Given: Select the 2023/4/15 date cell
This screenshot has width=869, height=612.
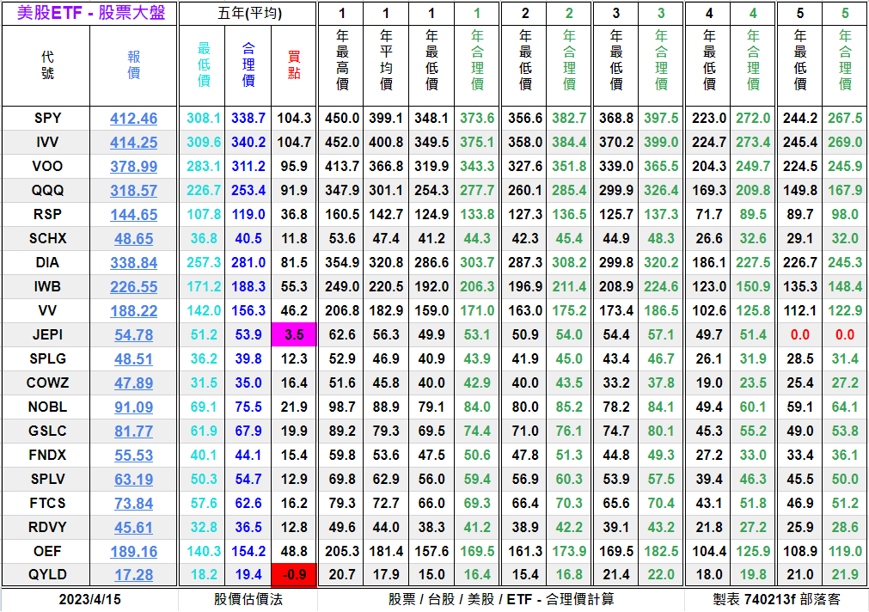Looking at the screenshot, I should coord(89,599).
